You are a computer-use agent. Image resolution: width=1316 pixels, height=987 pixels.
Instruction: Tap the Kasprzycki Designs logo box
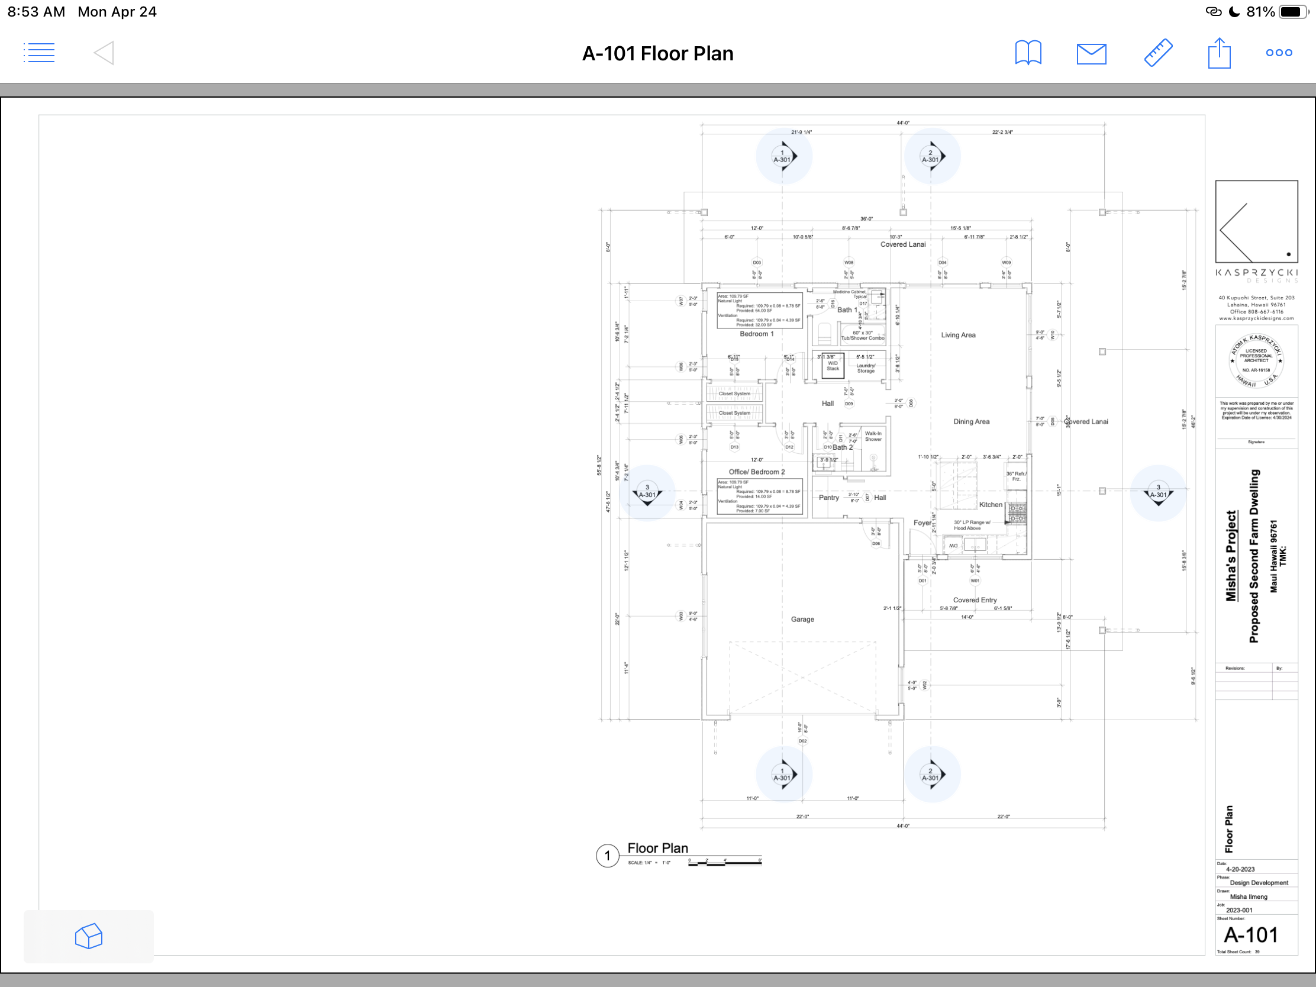1256,221
